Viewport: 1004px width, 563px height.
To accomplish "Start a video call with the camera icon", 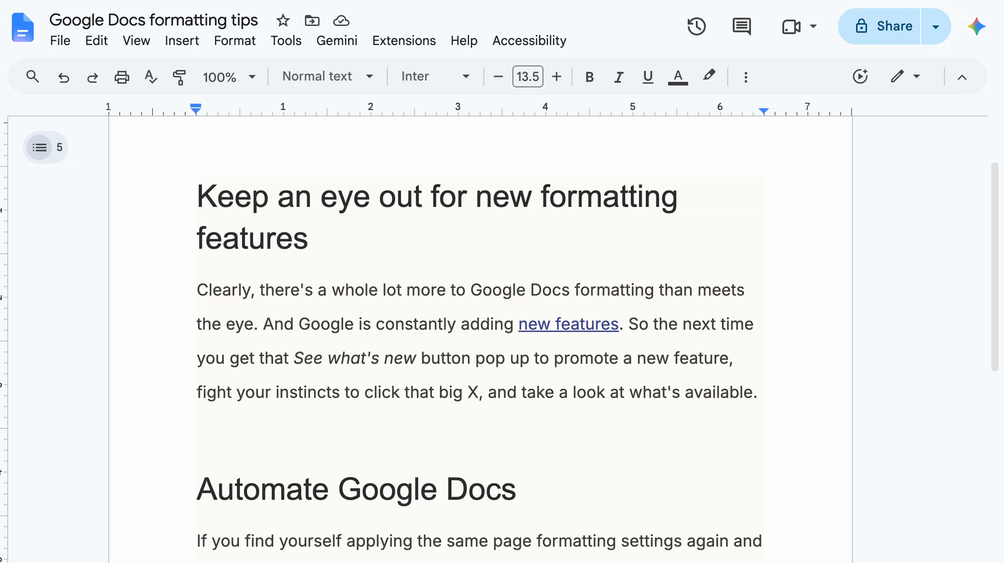I will click(791, 26).
